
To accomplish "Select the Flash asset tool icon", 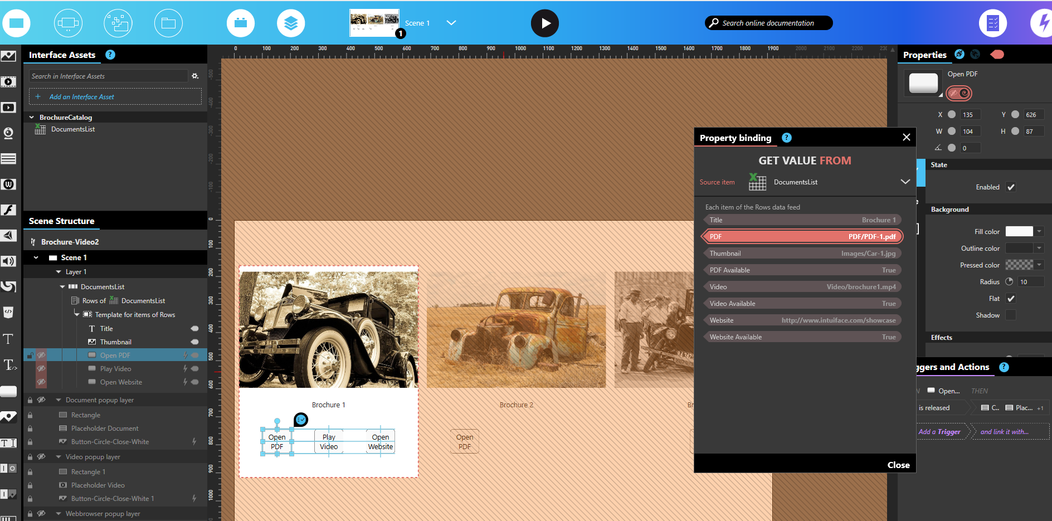I will tap(8, 210).
